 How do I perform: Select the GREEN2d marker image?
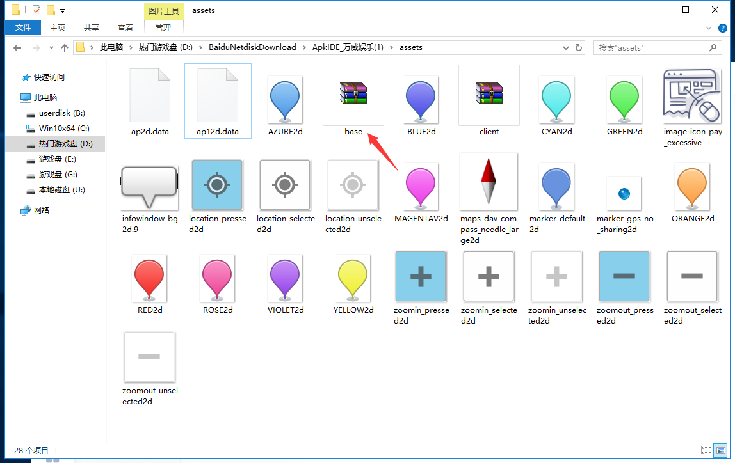click(624, 100)
